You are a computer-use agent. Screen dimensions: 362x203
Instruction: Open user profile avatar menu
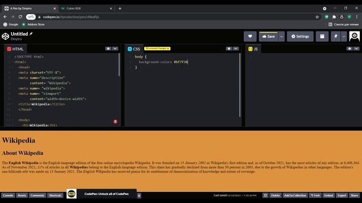coord(355,36)
